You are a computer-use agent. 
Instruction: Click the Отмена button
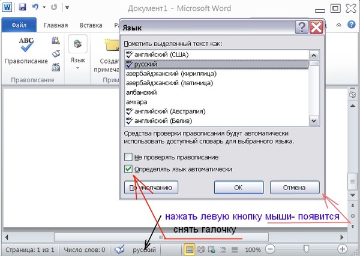(294, 187)
